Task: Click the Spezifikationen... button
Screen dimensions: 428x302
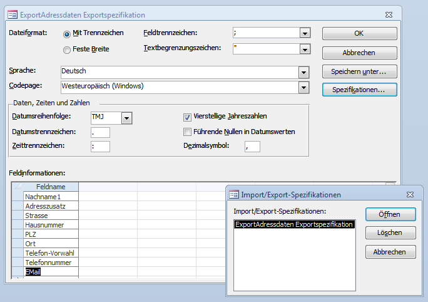Action: [359, 90]
